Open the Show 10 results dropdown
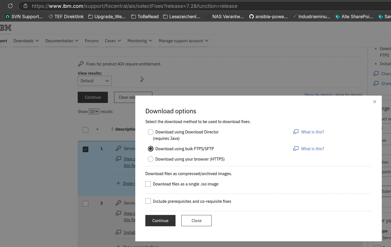 (x=94, y=111)
